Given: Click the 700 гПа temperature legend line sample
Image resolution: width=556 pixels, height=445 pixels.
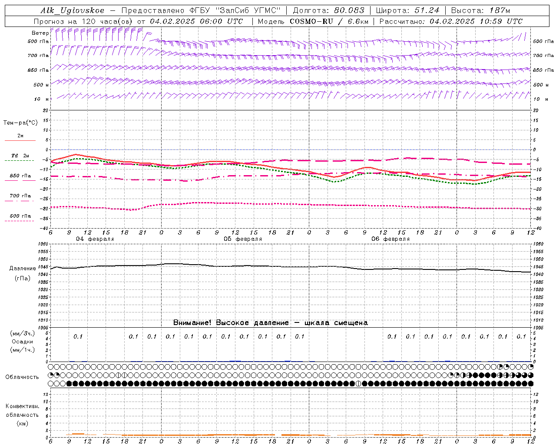Looking at the screenshot, I should [19, 201].
